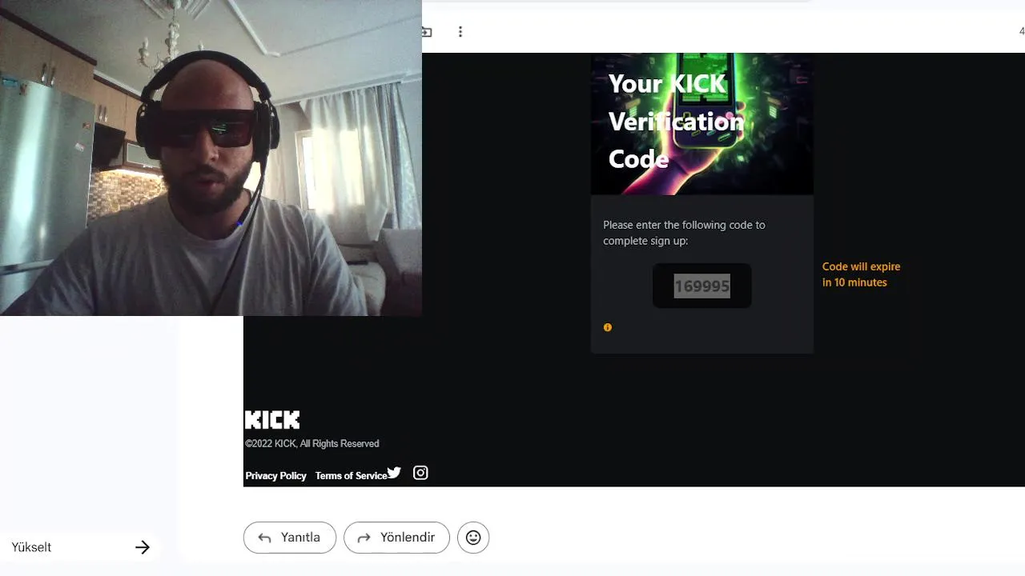Click the arrow next to Yükselt
Screen dimensions: 1025x576
tap(143, 547)
